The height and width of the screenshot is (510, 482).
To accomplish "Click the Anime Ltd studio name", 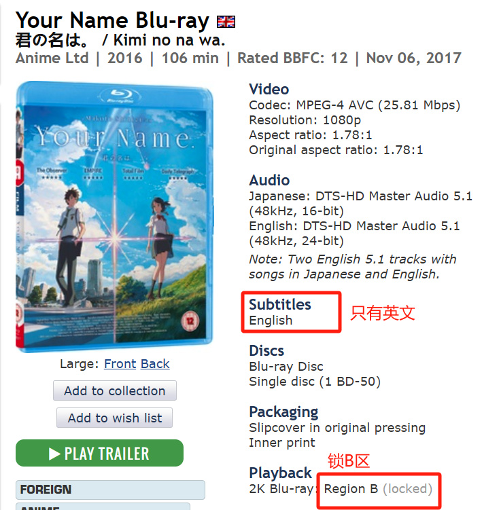I will (52, 58).
